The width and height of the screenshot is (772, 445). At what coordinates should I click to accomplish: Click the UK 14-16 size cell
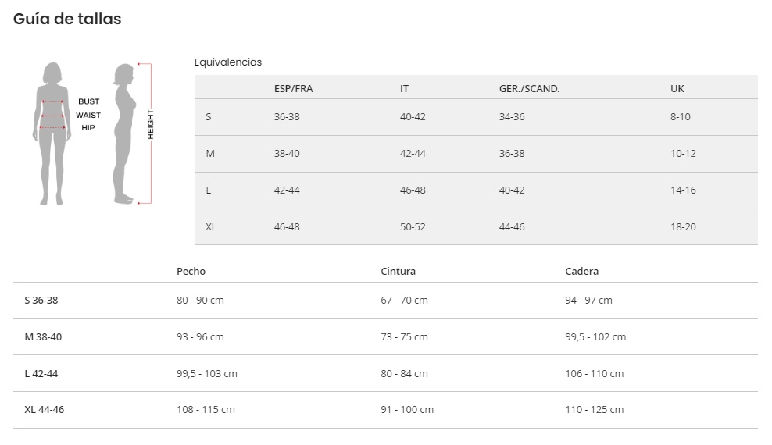click(x=682, y=190)
